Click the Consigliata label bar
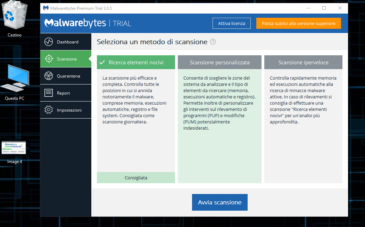365x227 pixels. point(136,178)
